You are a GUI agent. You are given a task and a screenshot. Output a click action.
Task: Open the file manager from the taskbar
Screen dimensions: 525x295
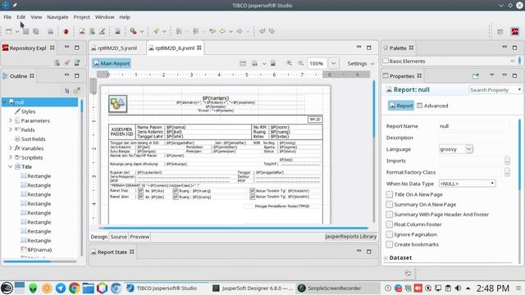tap(89, 288)
